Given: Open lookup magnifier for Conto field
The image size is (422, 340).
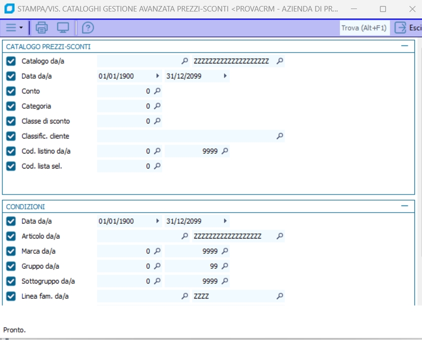Looking at the screenshot, I should (x=157, y=91).
